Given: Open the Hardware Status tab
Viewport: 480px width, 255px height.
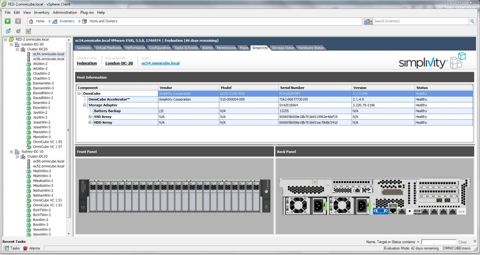Looking at the screenshot, I should [x=311, y=48].
